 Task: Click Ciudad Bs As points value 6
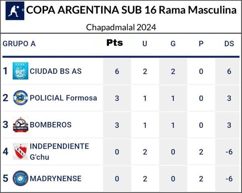(117, 71)
